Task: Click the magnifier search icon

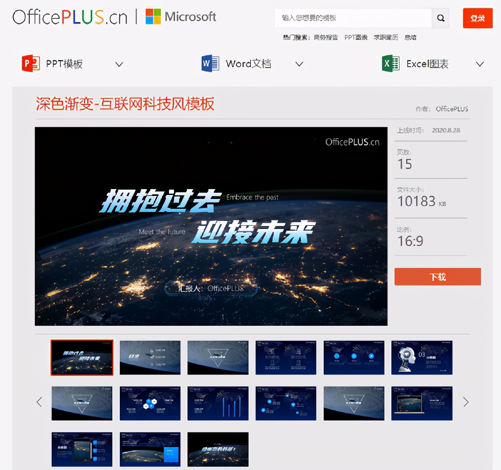Action: (x=440, y=18)
